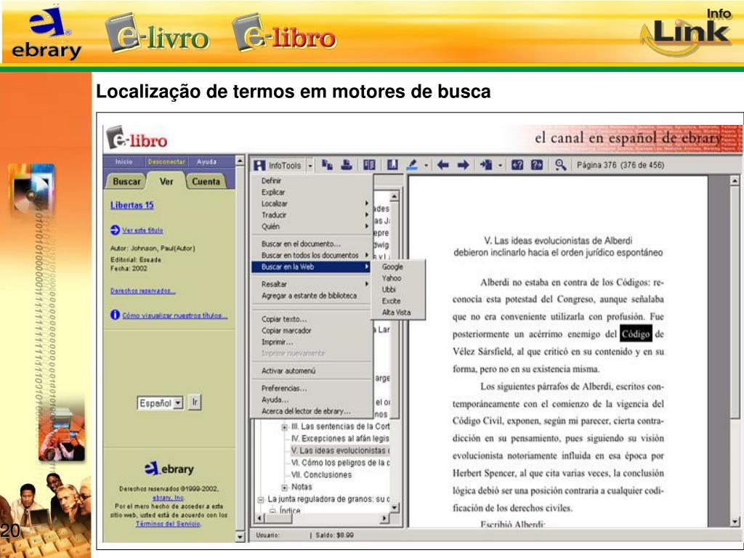Open the go-to-page dropdown arrow
Screen dimensions: 744x558
tap(500, 165)
